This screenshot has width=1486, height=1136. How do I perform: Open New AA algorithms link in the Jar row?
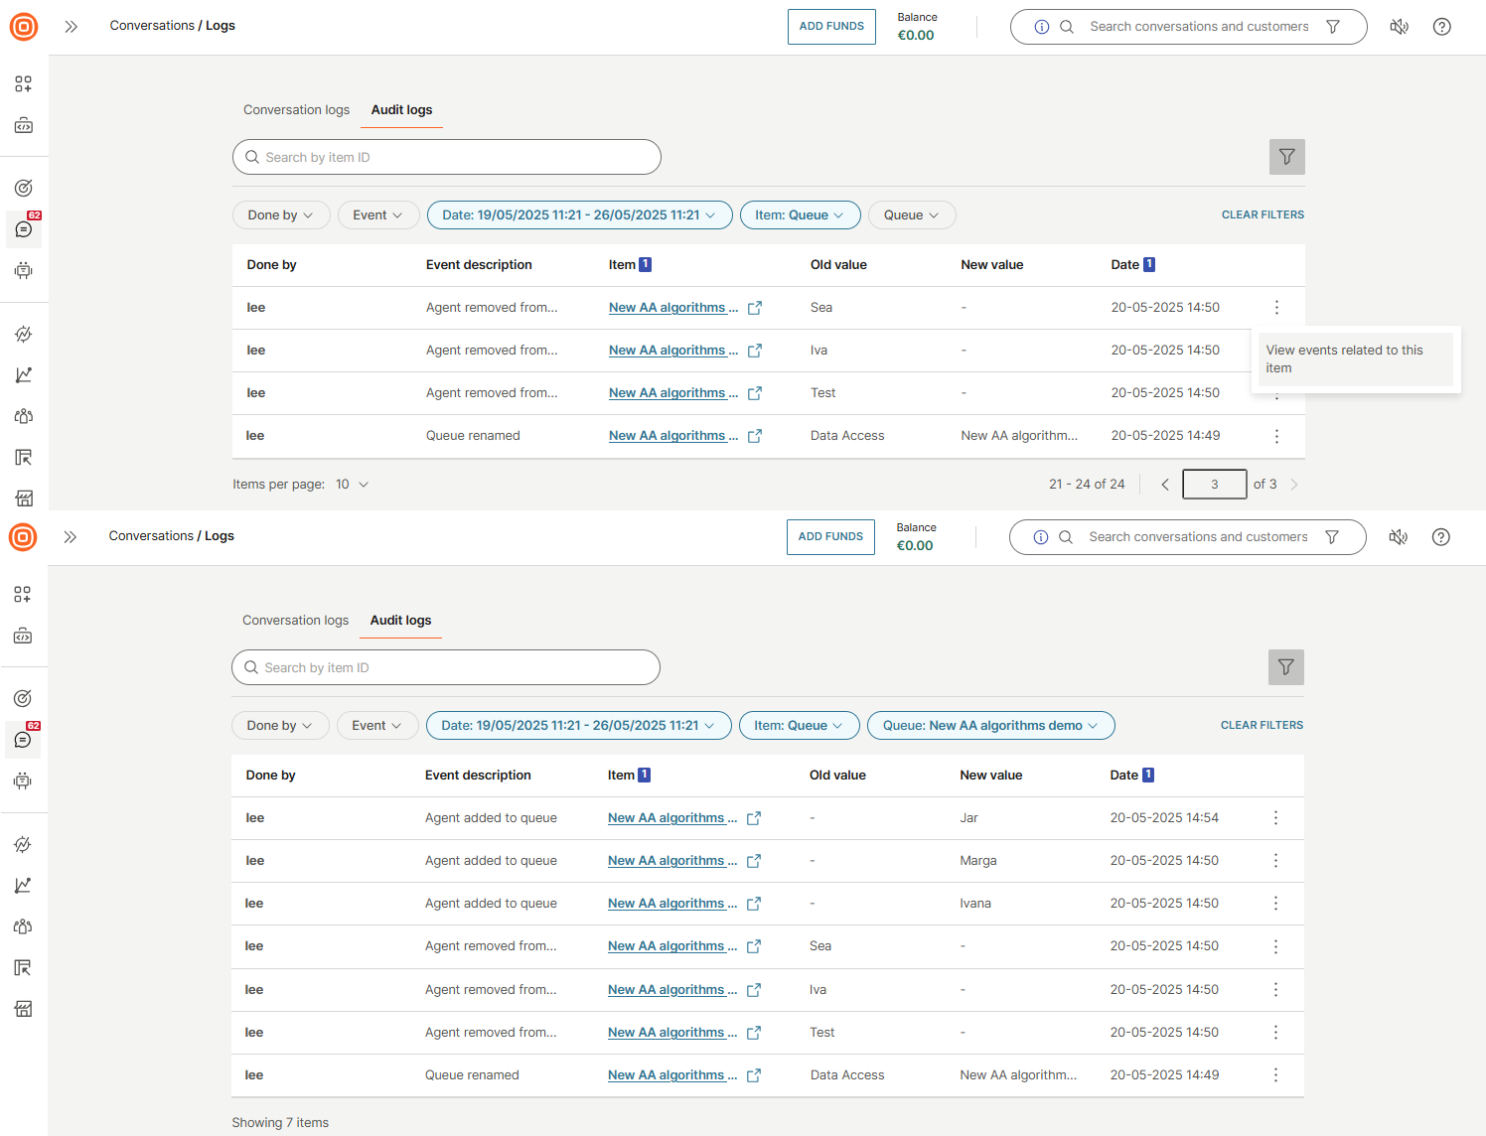tap(672, 818)
